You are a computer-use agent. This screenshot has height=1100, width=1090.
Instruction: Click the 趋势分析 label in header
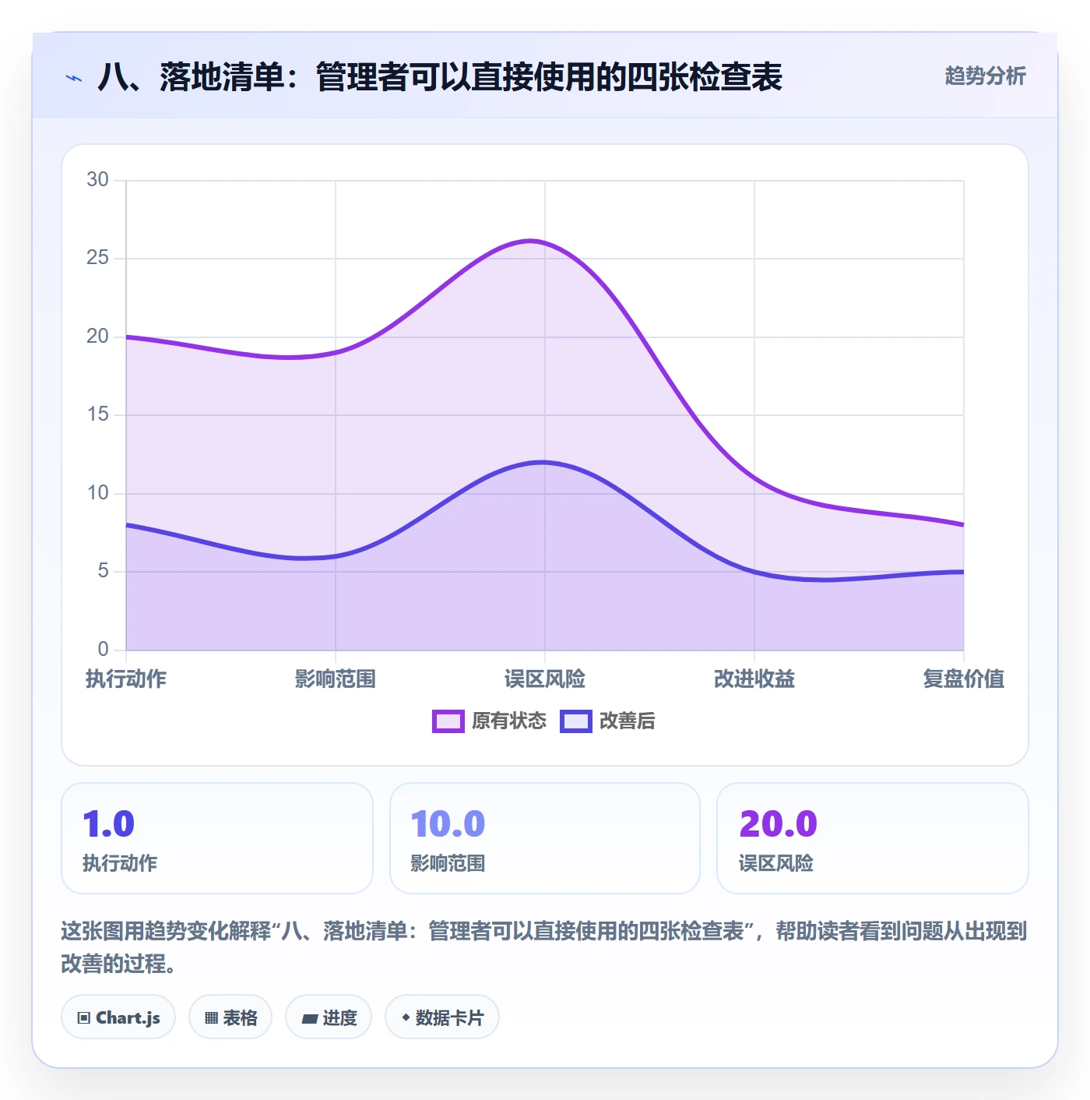[x=985, y=76]
